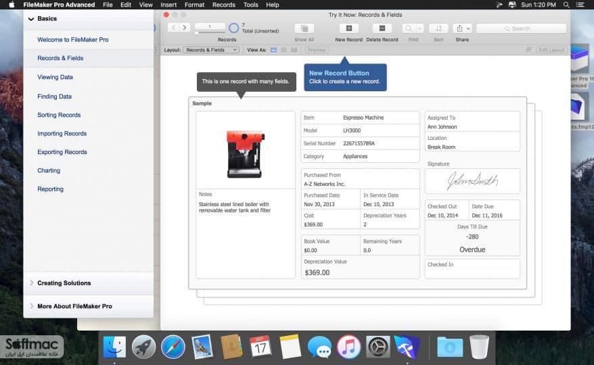Launch Safari from the Dock
Screen dimensions: 594x365
coord(173,347)
